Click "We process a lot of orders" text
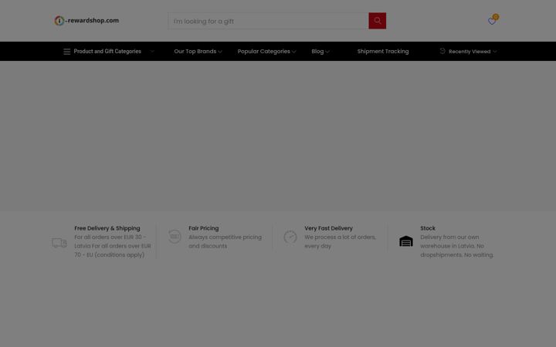Viewport: 556px width, 347px height. click(340, 241)
